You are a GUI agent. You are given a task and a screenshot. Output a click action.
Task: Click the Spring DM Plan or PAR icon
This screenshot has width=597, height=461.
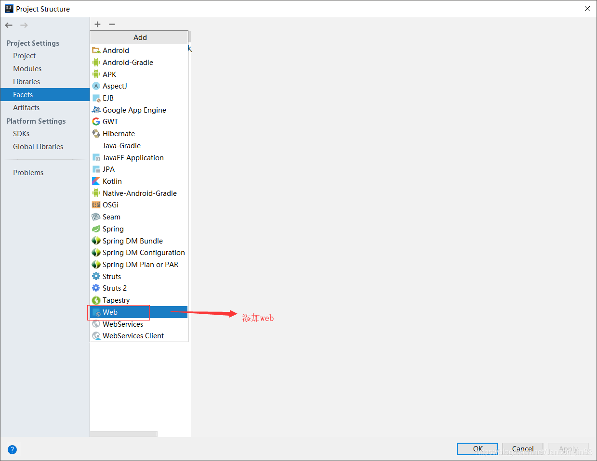point(96,265)
